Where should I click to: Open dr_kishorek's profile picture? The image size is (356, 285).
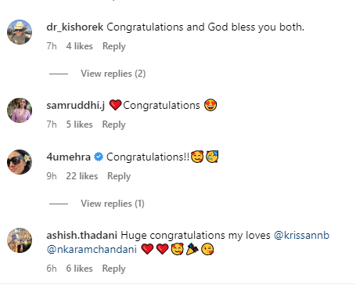click(x=20, y=32)
